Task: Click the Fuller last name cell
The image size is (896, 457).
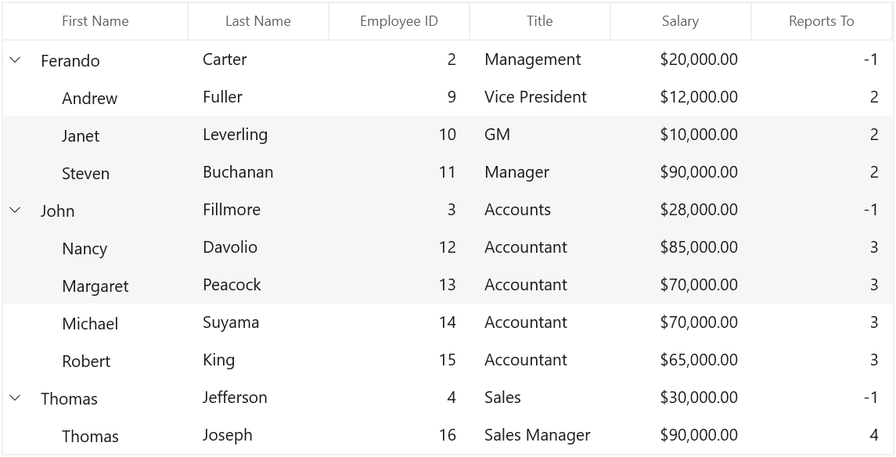Action: [258, 97]
